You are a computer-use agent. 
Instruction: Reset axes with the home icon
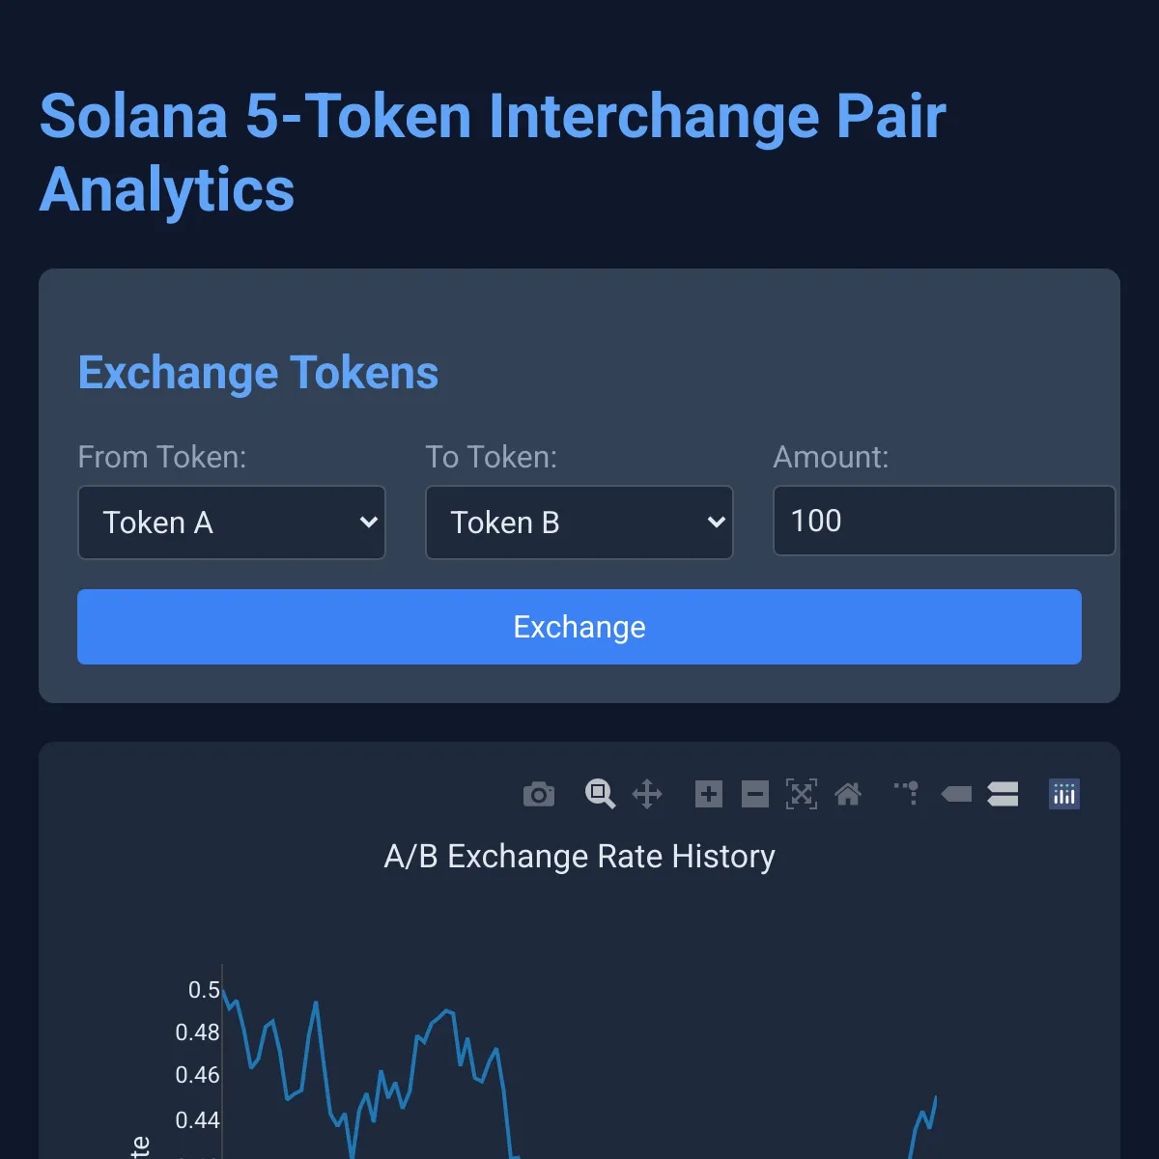tap(848, 795)
